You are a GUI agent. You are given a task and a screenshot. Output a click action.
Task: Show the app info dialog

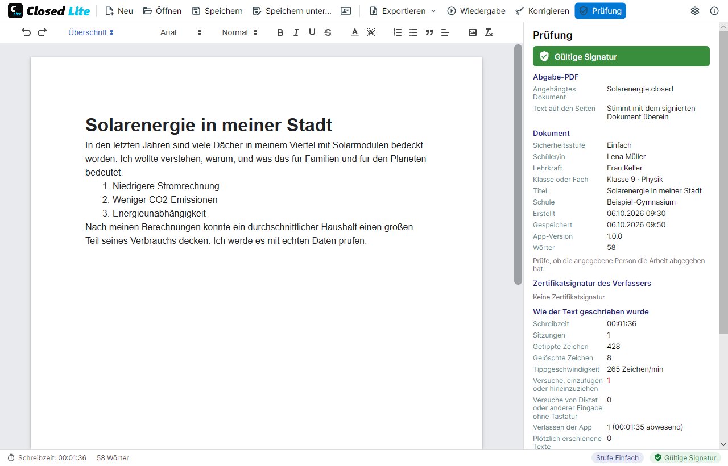(x=714, y=11)
